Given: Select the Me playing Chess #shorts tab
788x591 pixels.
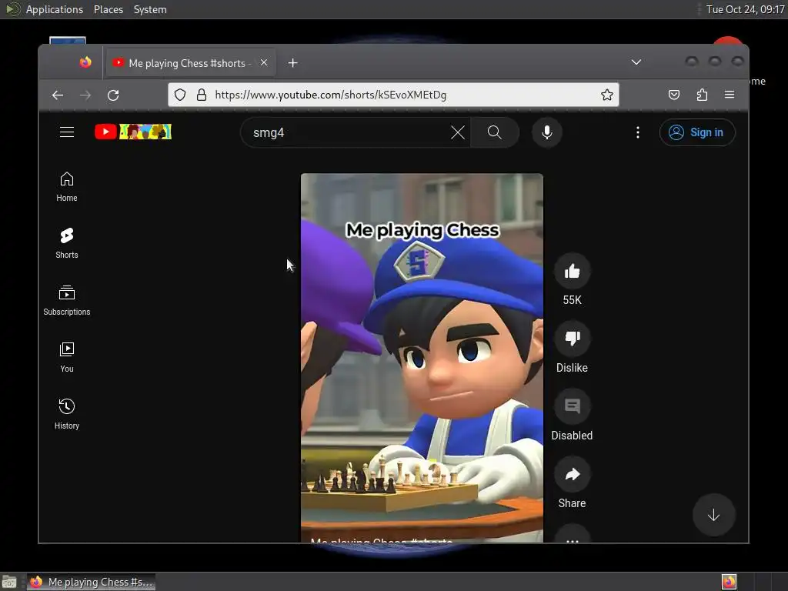Looking at the screenshot, I should click(189, 63).
